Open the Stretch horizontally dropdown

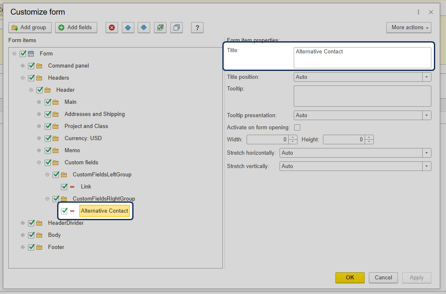click(x=426, y=153)
